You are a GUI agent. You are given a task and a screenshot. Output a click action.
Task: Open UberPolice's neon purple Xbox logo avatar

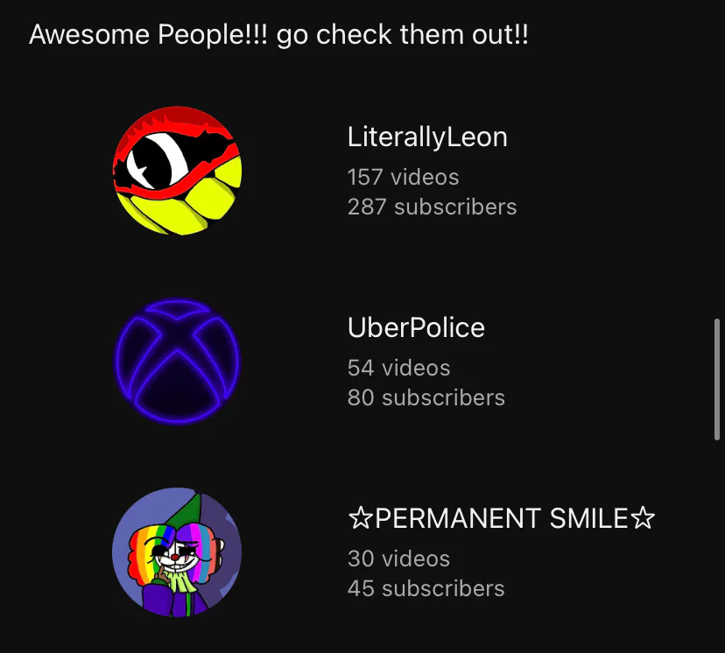177,362
